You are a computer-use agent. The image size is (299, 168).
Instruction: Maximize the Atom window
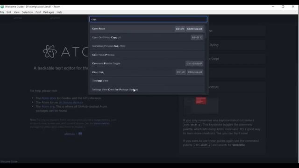coord(283,7)
